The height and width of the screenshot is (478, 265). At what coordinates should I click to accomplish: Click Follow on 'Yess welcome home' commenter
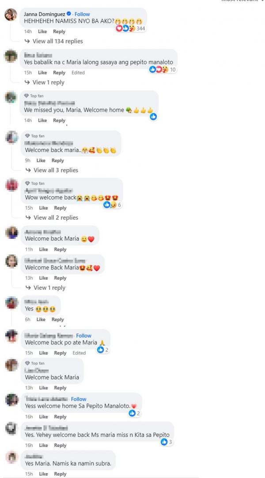click(x=79, y=399)
